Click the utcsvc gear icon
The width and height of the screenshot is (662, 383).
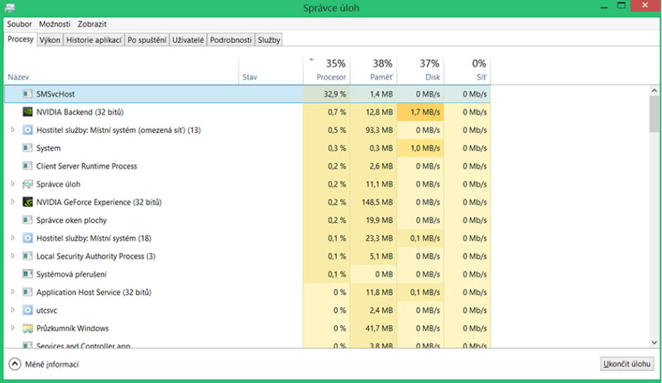tap(27, 310)
